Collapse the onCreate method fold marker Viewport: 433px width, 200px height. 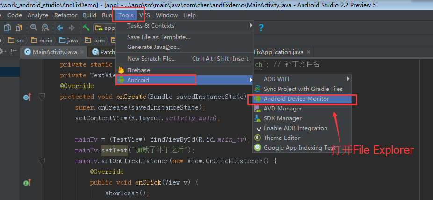pos(42,97)
